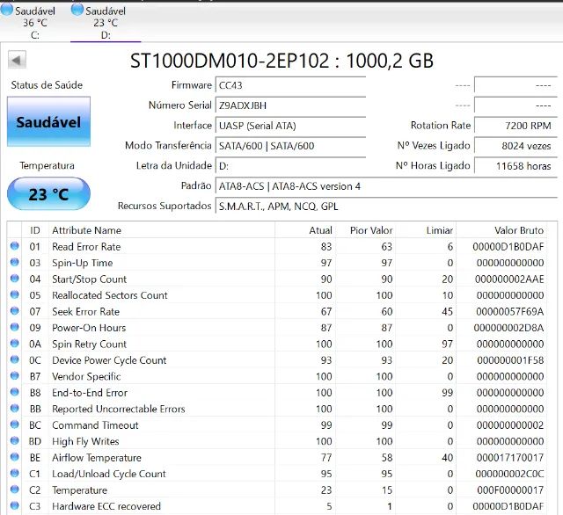The image size is (563, 515).
Task: Click status icon for Reallocated Sectors Count
Action: point(15,294)
